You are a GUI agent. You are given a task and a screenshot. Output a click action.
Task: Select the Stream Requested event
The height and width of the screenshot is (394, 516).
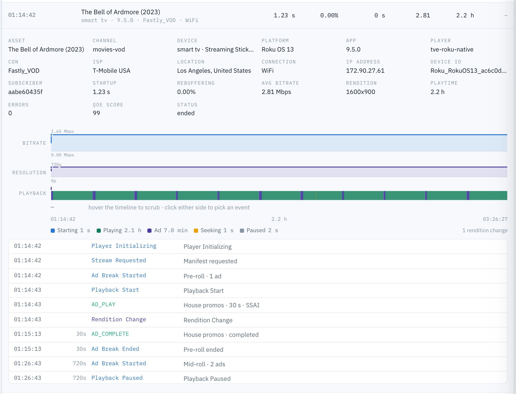pos(258,261)
